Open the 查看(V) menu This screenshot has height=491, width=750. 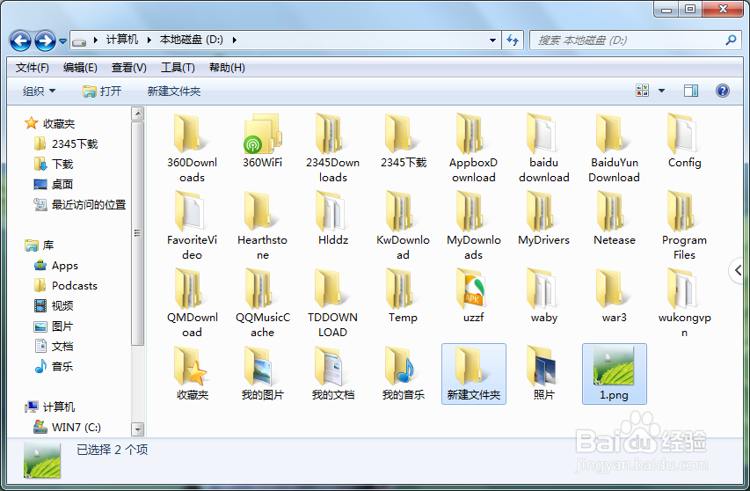tap(128, 68)
